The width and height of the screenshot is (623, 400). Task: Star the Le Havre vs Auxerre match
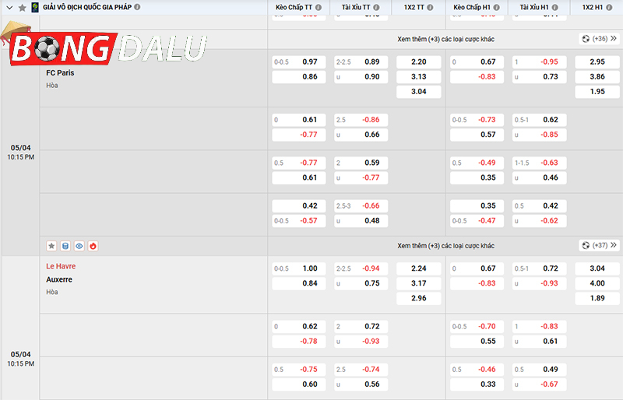coord(51,246)
